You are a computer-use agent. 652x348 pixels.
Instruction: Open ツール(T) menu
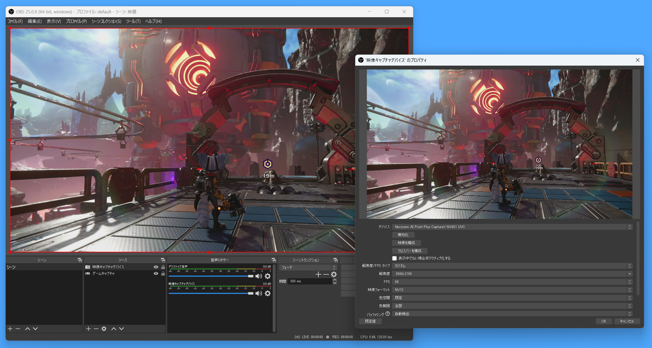133,21
